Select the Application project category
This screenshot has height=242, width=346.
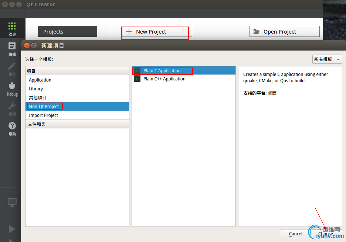77,80
